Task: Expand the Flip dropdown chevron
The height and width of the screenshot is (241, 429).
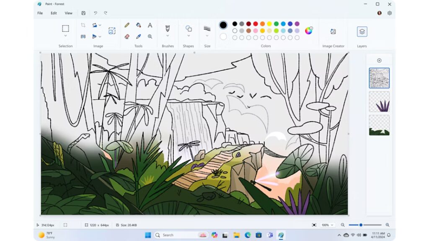Action: (x=100, y=36)
